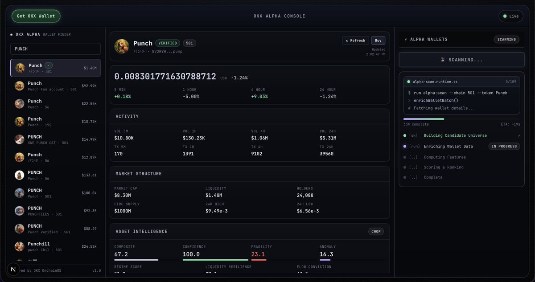Viewport: 535px width, 282px height.
Task: Click the 0/109 counter in the terminal header
Action: [510, 82]
